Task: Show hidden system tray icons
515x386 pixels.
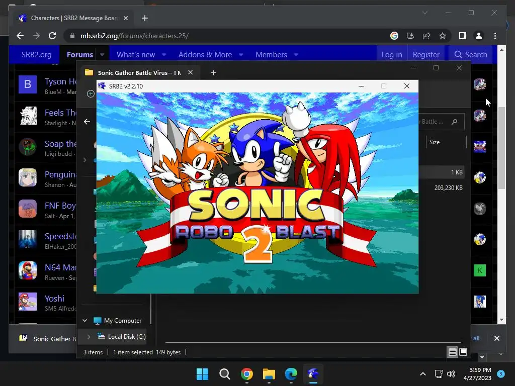Action: tap(423, 374)
